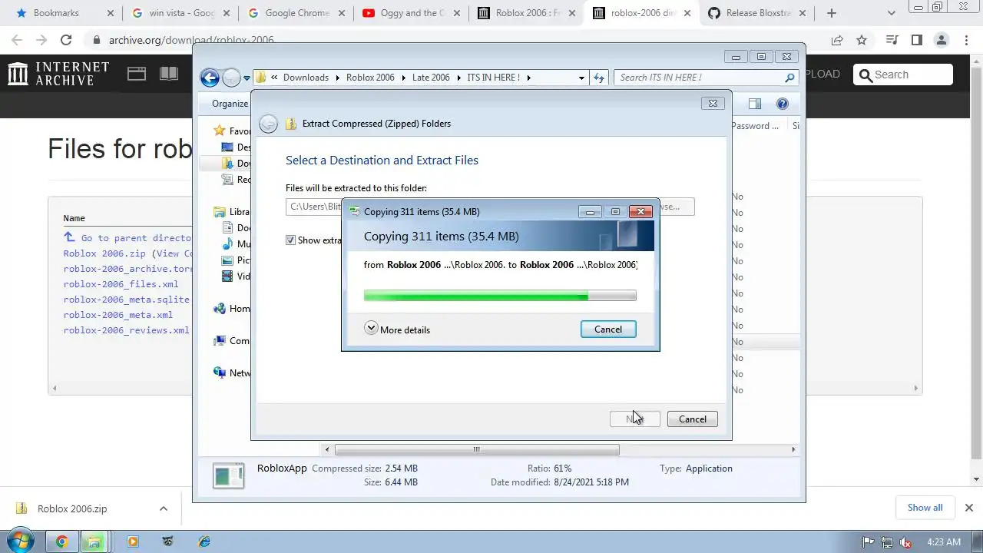Viewport: 983px width, 553px height.
Task: Open Chrome tab search dropdown
Action: [892, 13]
